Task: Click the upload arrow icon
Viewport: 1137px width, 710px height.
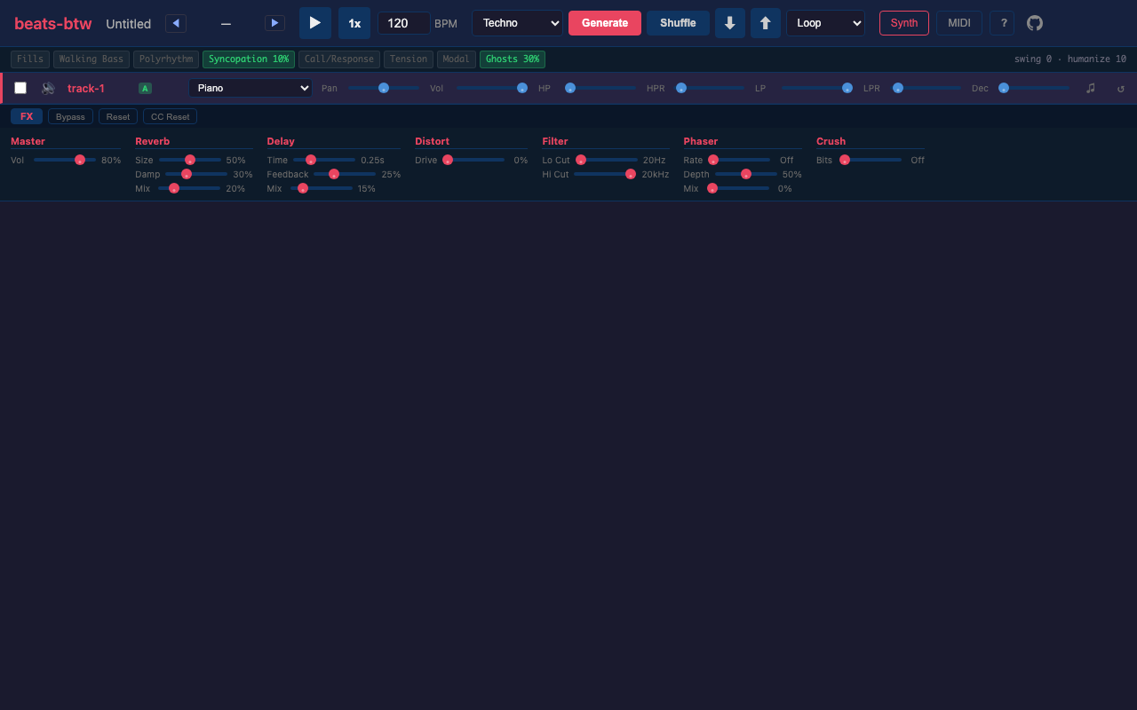Action: (x=766, y=23)
